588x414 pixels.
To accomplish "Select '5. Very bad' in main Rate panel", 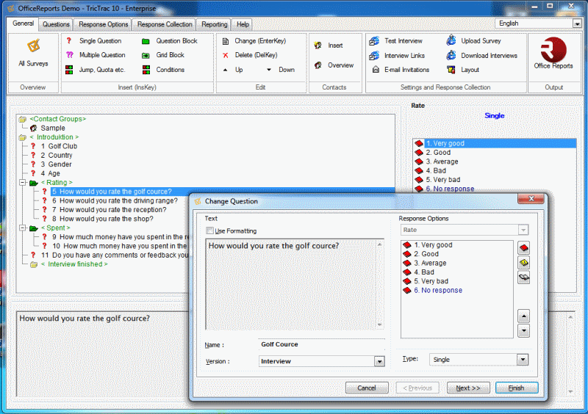I will pos(442,180).
